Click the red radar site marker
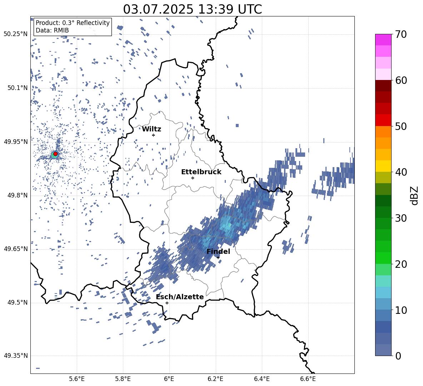 pyautogui.click(x=55, y=154)
